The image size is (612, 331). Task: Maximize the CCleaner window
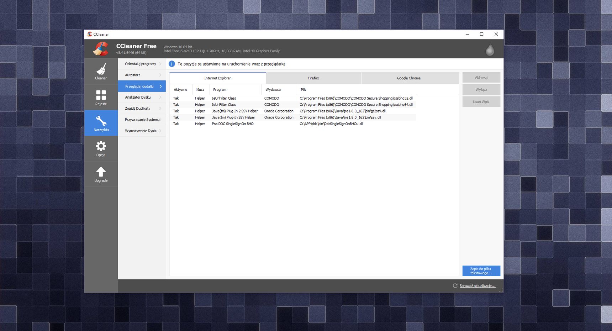[481, 34]
